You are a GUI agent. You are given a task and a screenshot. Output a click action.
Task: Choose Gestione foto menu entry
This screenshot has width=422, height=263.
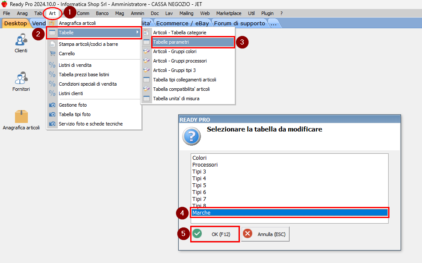click(x=94, y=105)
